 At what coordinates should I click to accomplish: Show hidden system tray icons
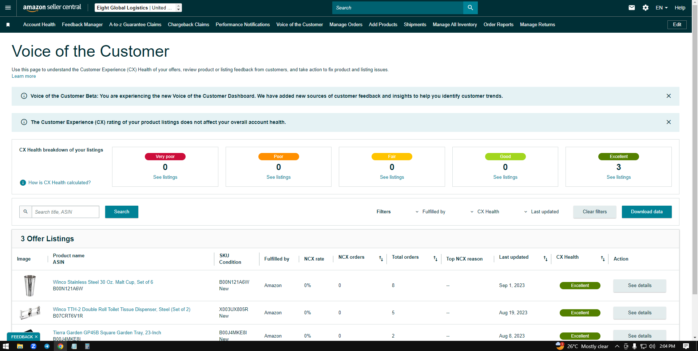click(617, 346)
